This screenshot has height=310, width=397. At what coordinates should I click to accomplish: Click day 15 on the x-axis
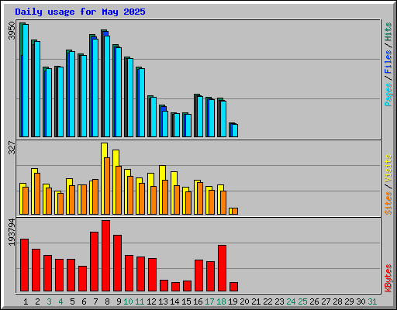click(x=186, y=301)
